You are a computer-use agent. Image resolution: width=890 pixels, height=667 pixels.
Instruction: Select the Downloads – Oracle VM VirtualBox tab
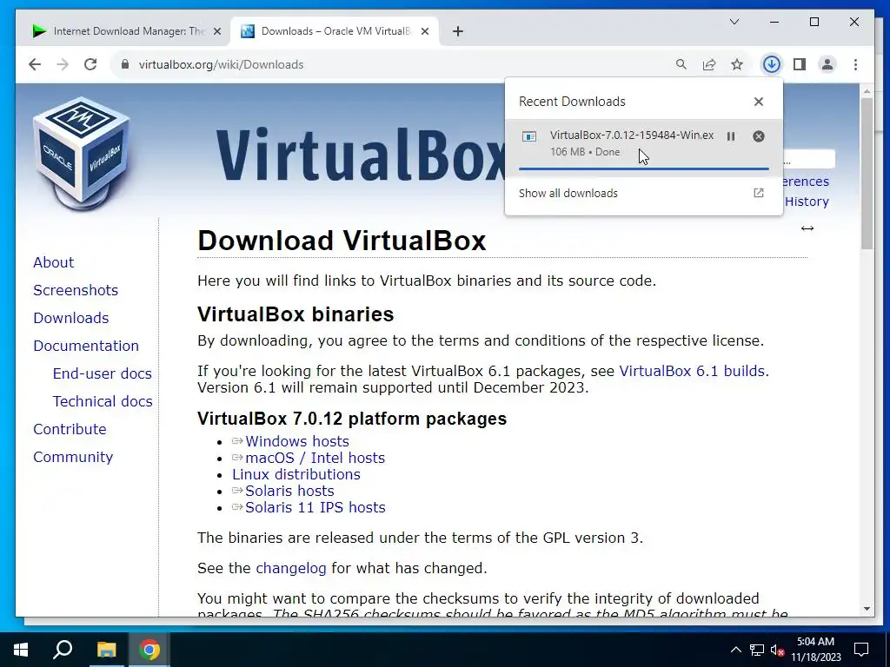tap(335, 31)
